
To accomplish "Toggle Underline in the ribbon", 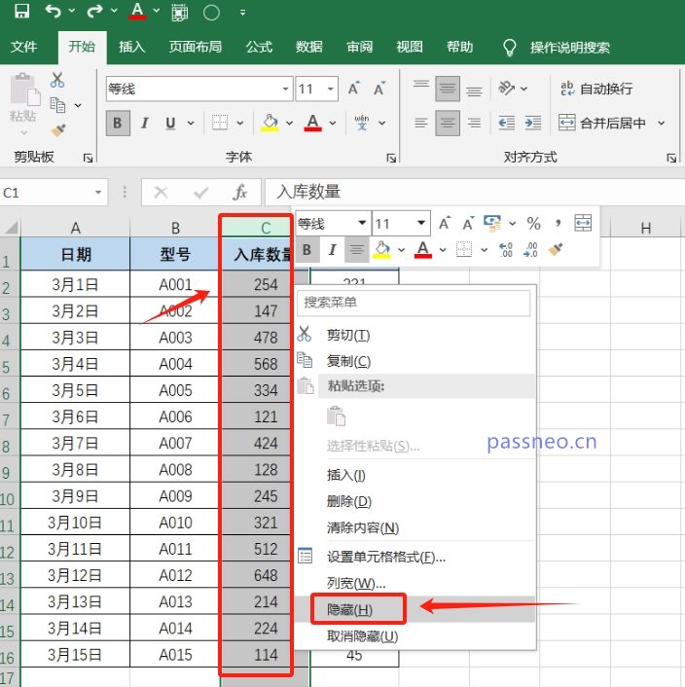I will pyautogui.click(x=171, y=124).
